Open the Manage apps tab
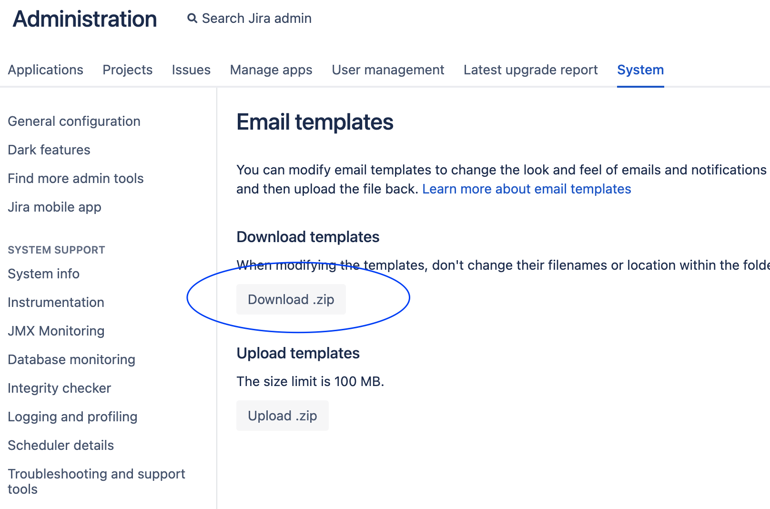The image size is (770, 509). click(x=271, y=70)
